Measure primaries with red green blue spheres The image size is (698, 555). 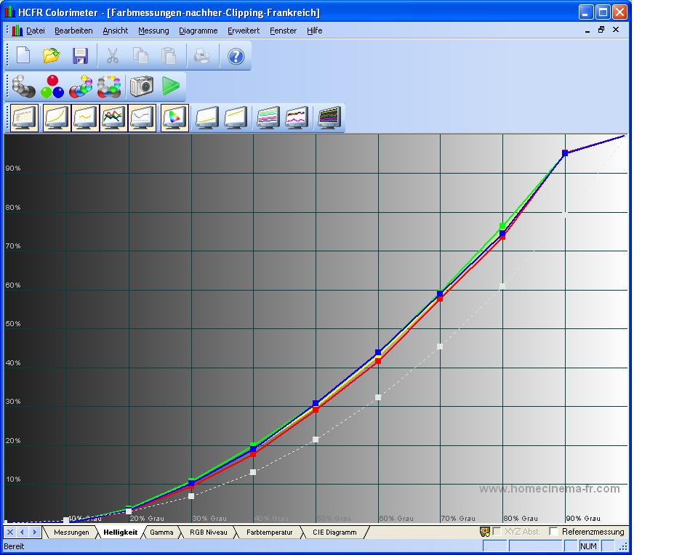point(52,86)
